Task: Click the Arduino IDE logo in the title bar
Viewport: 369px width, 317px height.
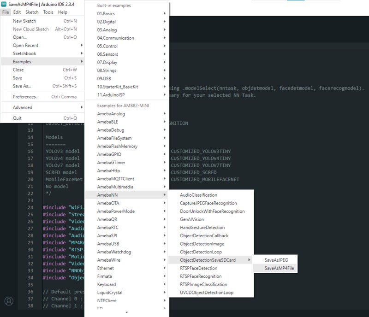Action: point(4,4)
